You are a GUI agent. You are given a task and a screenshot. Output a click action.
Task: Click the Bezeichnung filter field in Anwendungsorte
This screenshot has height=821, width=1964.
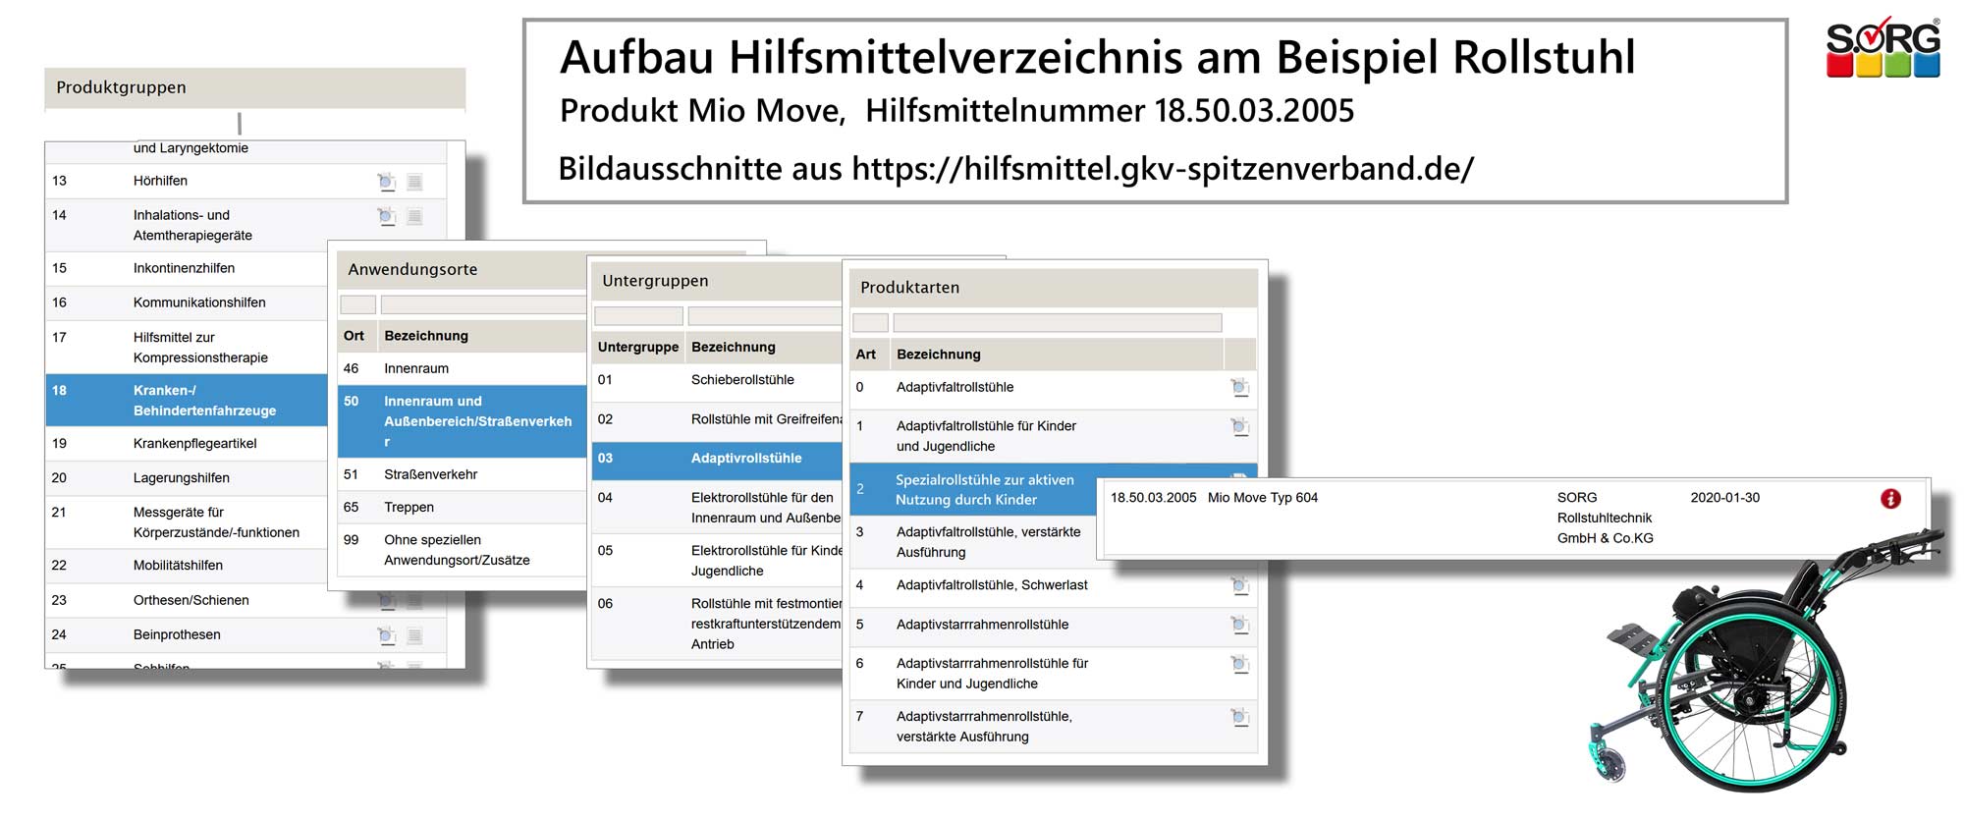tap(483, 305)
